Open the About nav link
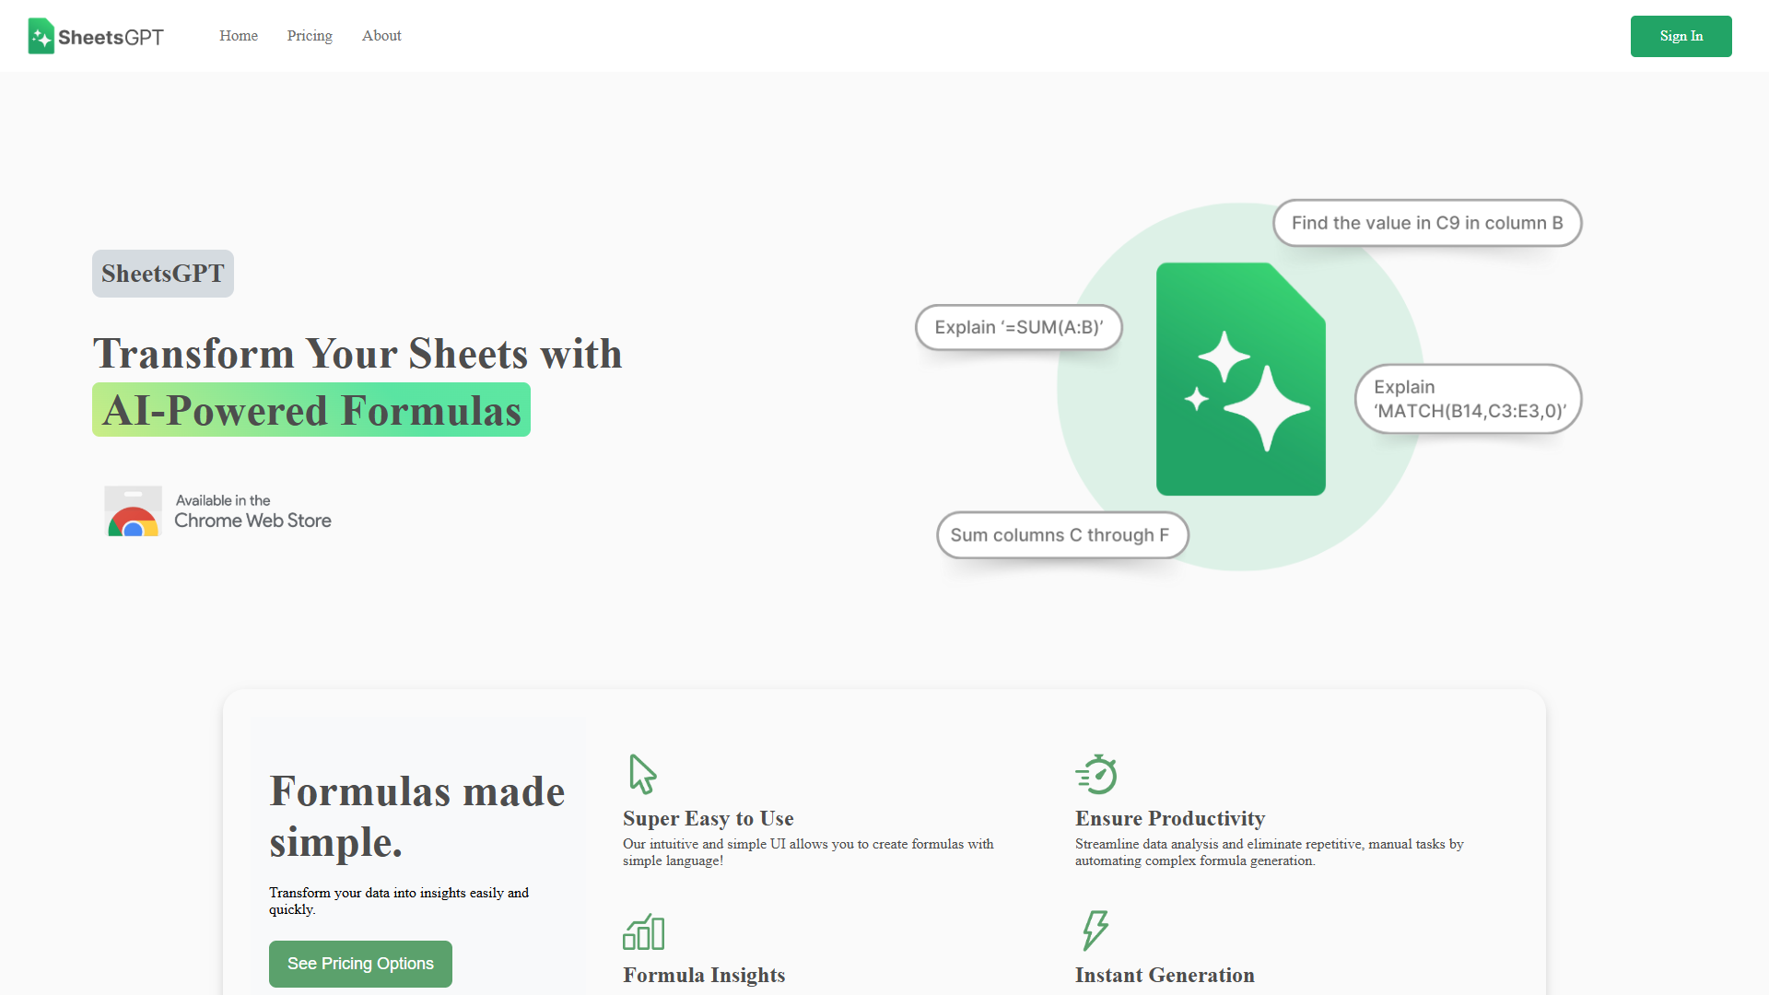This screenshot has height=995, width=1769. coord(381,36)
